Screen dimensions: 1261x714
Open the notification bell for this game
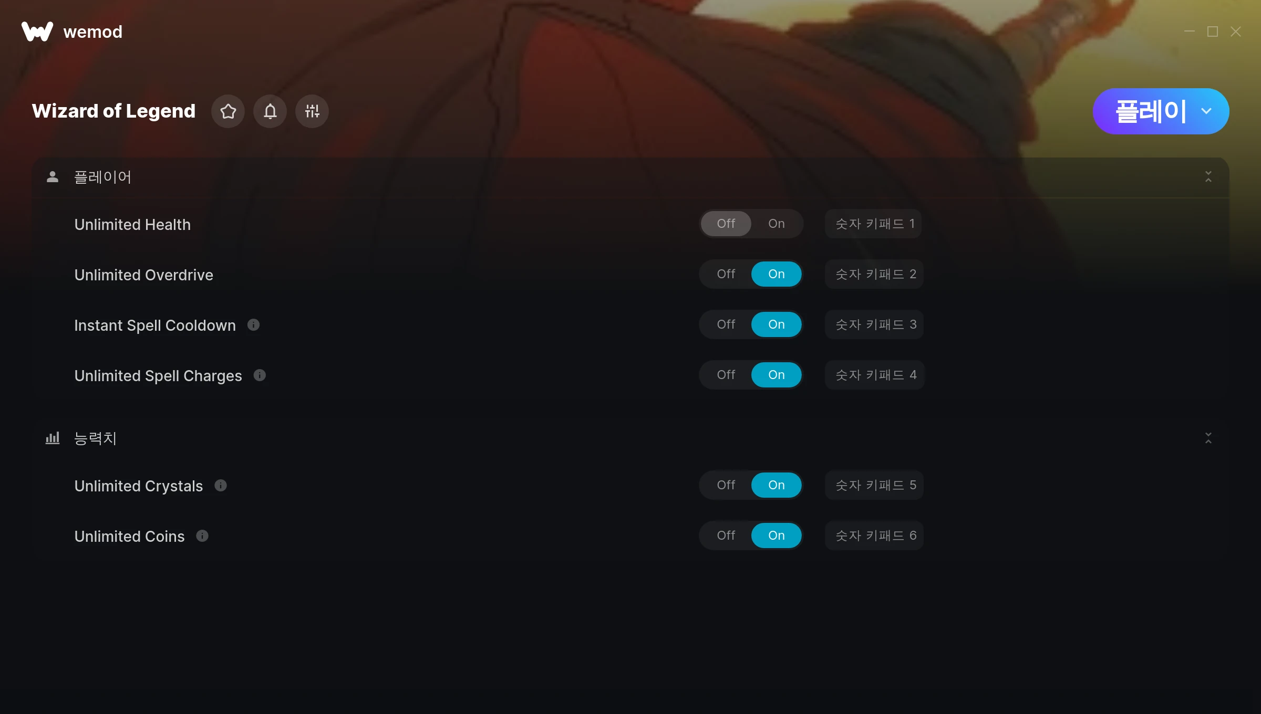coord(270,111)
